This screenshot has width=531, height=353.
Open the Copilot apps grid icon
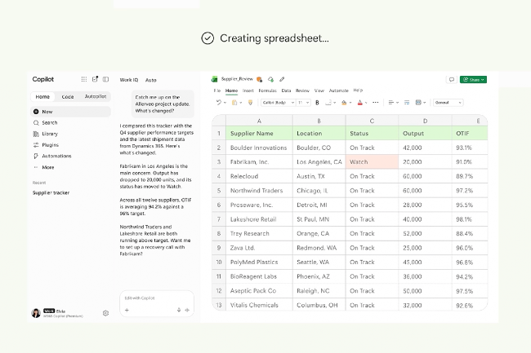tap(84, 79)
